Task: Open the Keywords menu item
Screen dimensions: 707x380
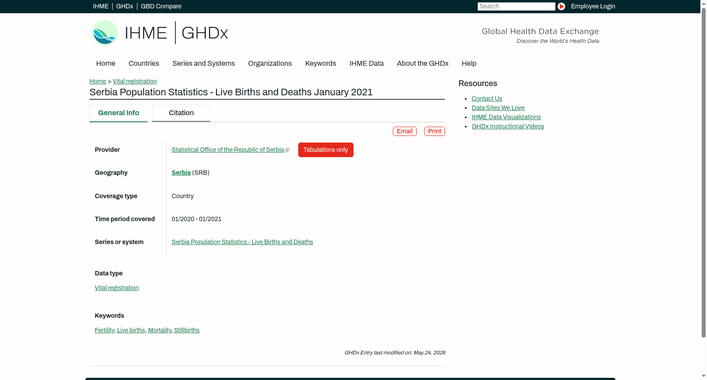Action: tap(321, 64)
